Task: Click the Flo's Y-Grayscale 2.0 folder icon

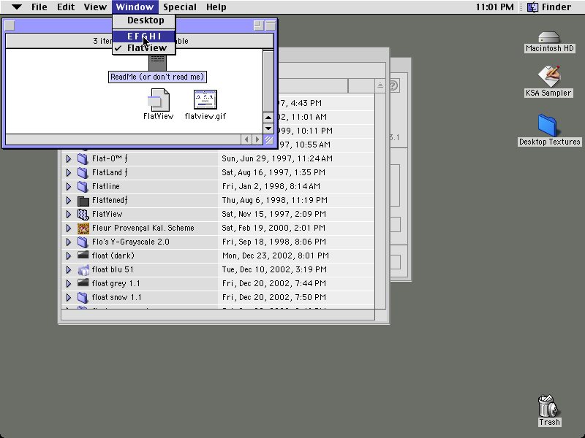Action: pos(83,242)
